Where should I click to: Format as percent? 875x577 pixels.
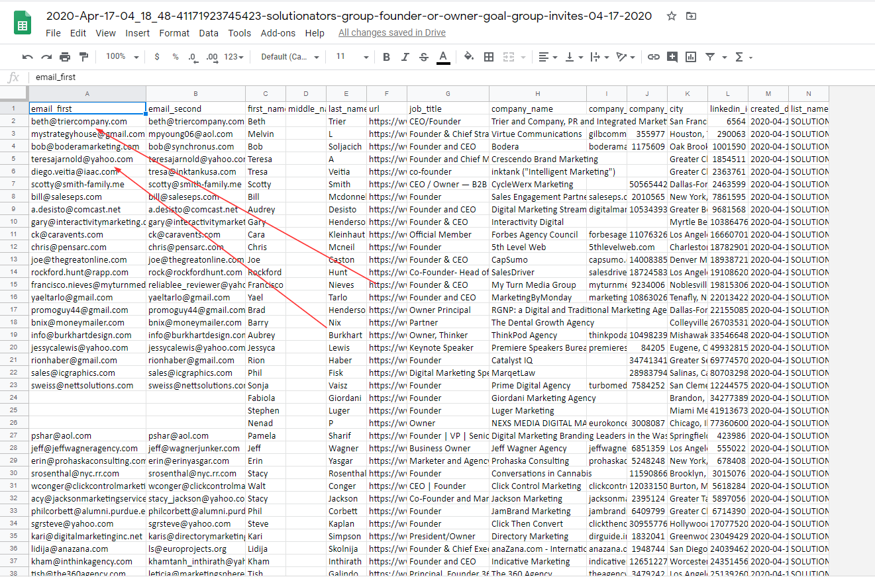pos(176,57)
